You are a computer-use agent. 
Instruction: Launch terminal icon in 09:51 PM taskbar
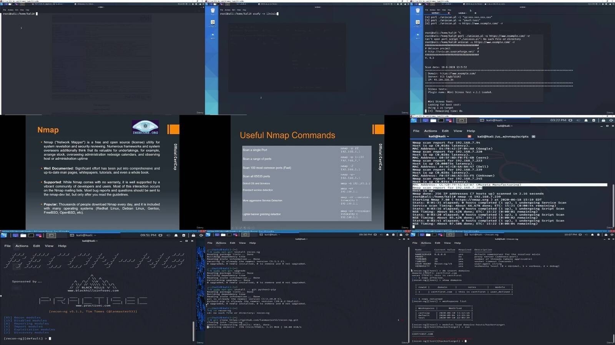[x=31, y=235]
